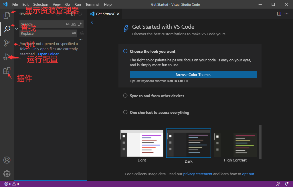Open the Accounts menu icon
Image resolution: width=293 pixels, height=187 pixels.
[x=7, y=160]
